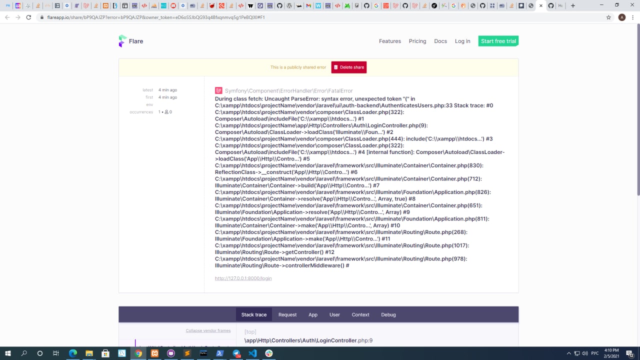Open a new browser tab
Image resolution: width=640 pixels, height=360 pixels.
(x=573, y=5)
